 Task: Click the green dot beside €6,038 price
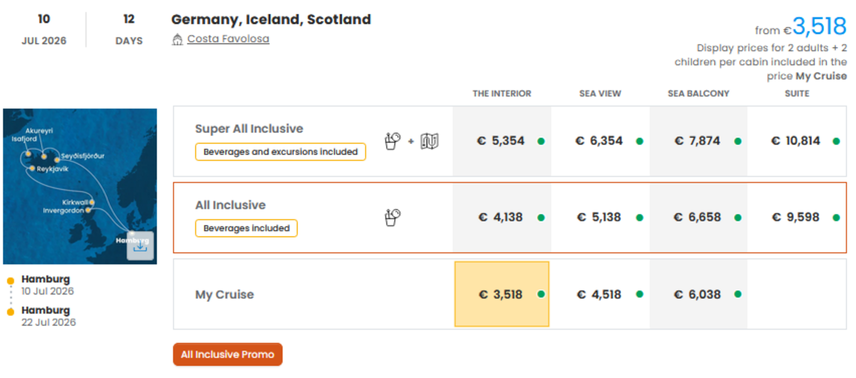point(737,294)
